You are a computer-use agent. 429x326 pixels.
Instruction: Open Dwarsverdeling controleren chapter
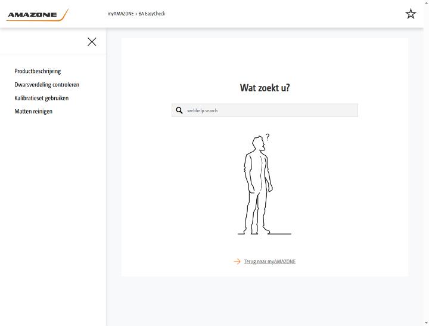pos(47,84)
